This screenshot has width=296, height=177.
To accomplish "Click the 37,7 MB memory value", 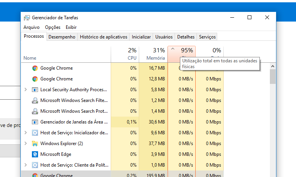I will click(x=157, y=144).
